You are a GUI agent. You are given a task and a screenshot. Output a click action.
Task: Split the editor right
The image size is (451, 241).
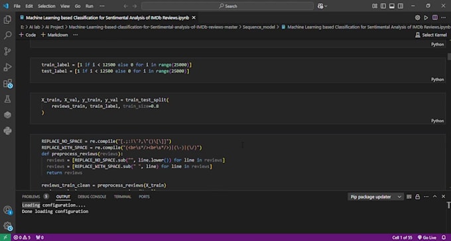tap(435, 17)
